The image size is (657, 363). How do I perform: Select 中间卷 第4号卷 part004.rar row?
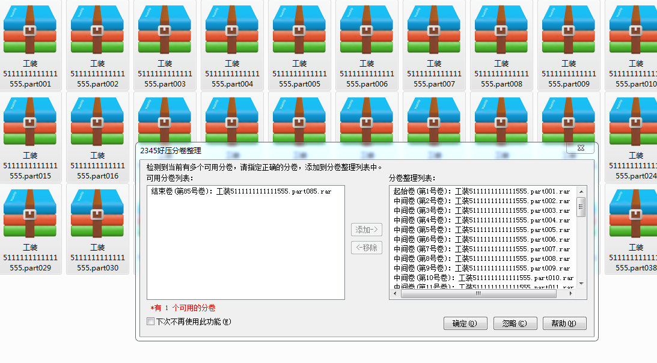pyautogui.click(x=482, y=221)
